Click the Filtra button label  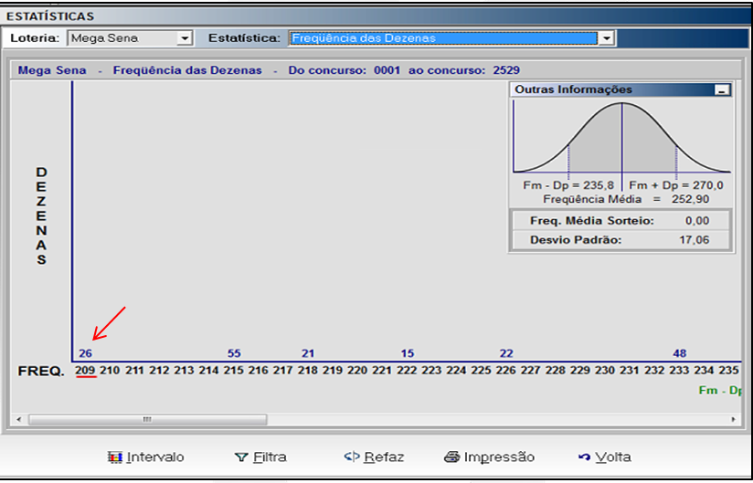click(270, 457)
